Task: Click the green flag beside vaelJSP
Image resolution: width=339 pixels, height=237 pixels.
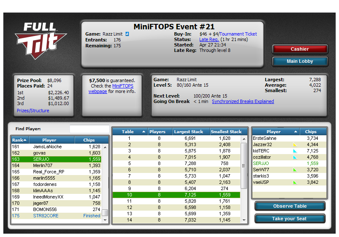Action: (295, 182)
